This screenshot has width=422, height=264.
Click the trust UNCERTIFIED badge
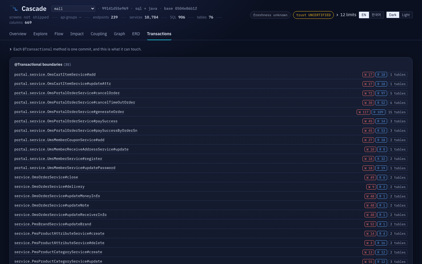click(313, 15)
